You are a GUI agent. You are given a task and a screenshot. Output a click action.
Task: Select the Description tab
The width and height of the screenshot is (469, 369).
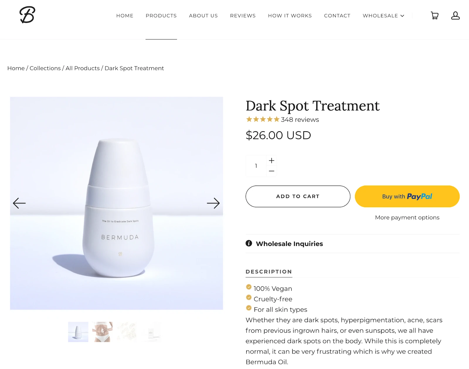tap(269, 272)
